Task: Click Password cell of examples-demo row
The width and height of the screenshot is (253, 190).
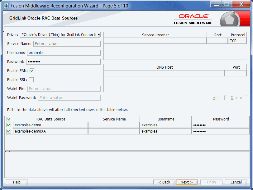Action: (220, 125)
